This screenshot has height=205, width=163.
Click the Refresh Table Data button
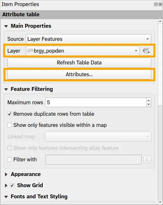coord(79,62)
